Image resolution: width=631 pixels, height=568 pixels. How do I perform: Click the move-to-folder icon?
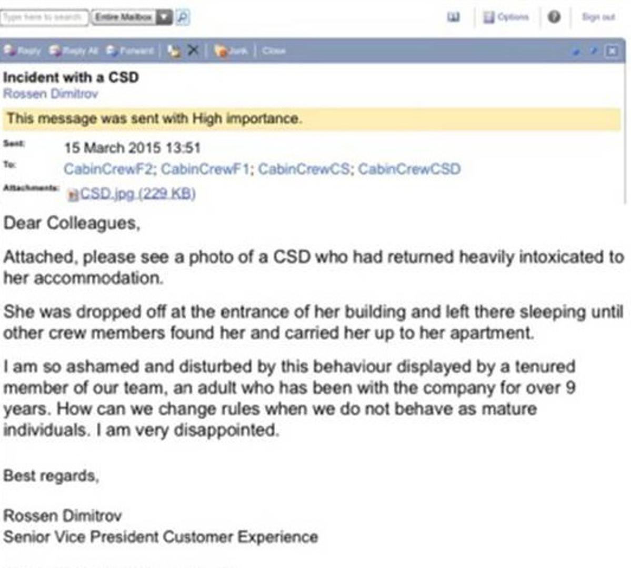pyautogui.click(x=174, y=51)
